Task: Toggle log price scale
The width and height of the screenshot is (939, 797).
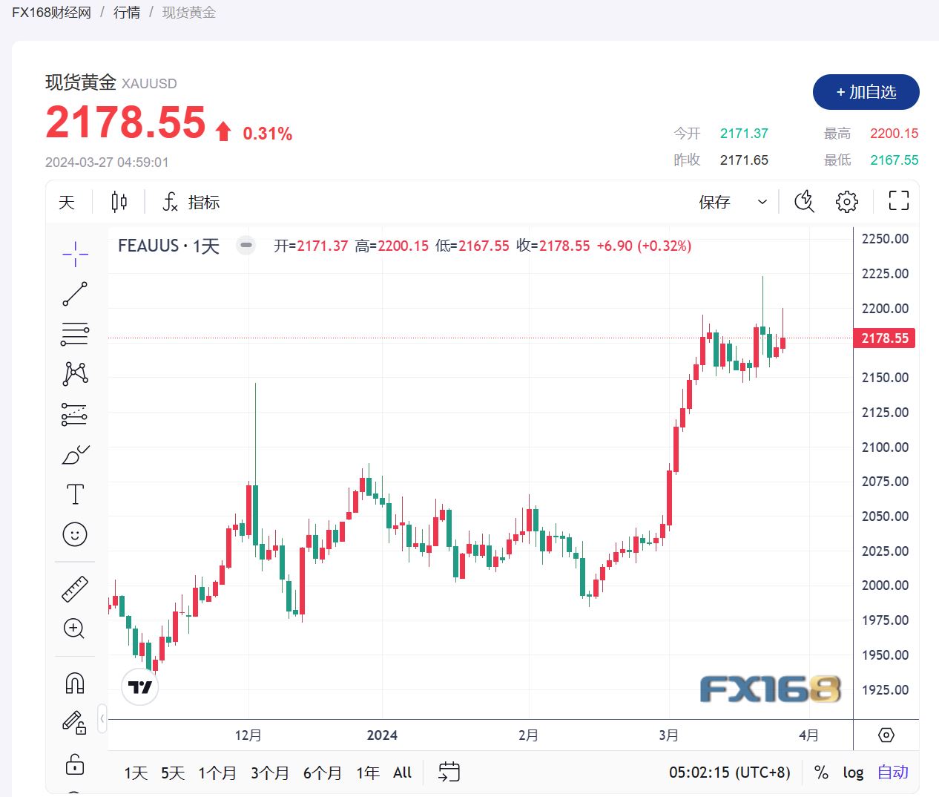Action: (x=853, y=772)
